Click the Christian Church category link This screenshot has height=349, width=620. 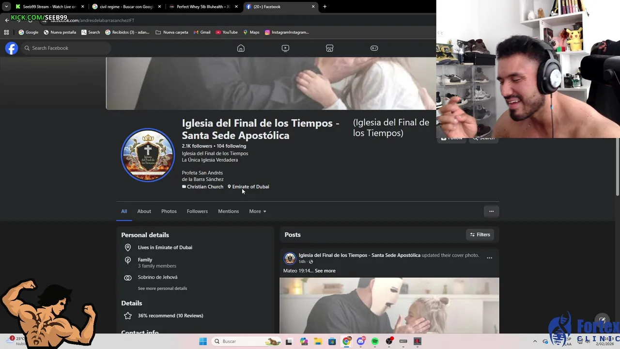click(205, 187)
